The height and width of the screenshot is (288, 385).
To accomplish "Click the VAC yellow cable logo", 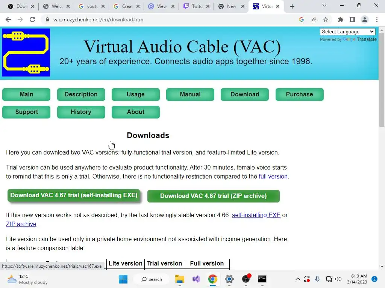I will click(x=26, y=52).
